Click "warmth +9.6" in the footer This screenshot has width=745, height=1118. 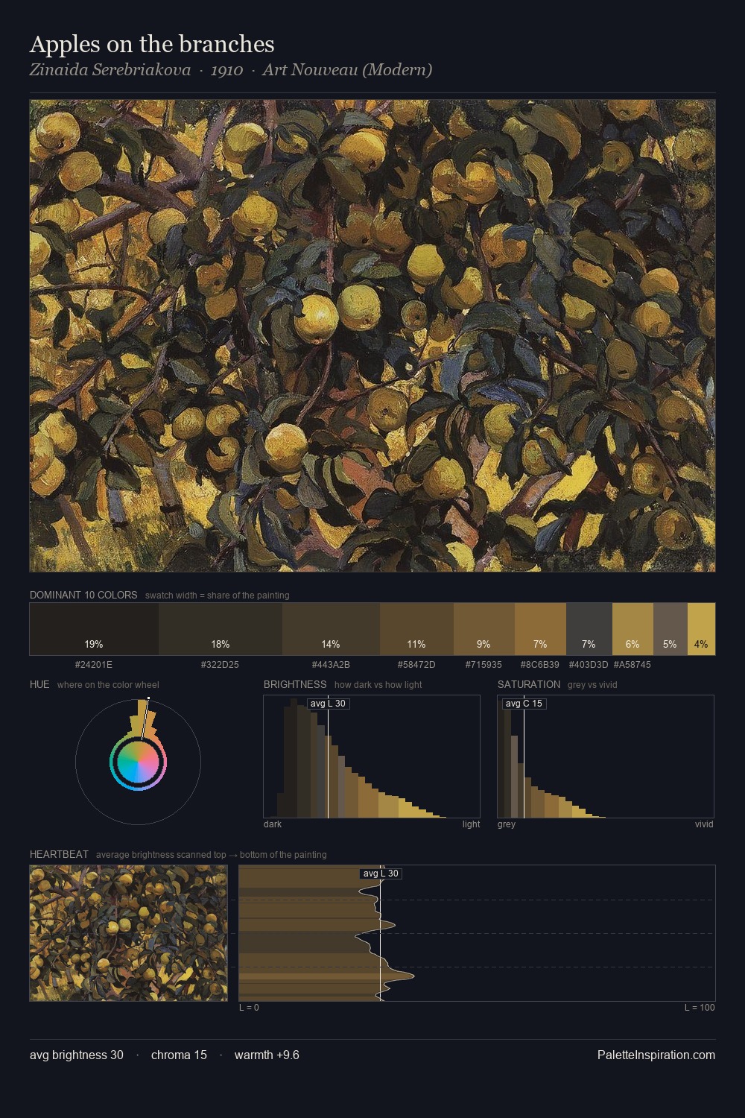tap(267, 1055)
